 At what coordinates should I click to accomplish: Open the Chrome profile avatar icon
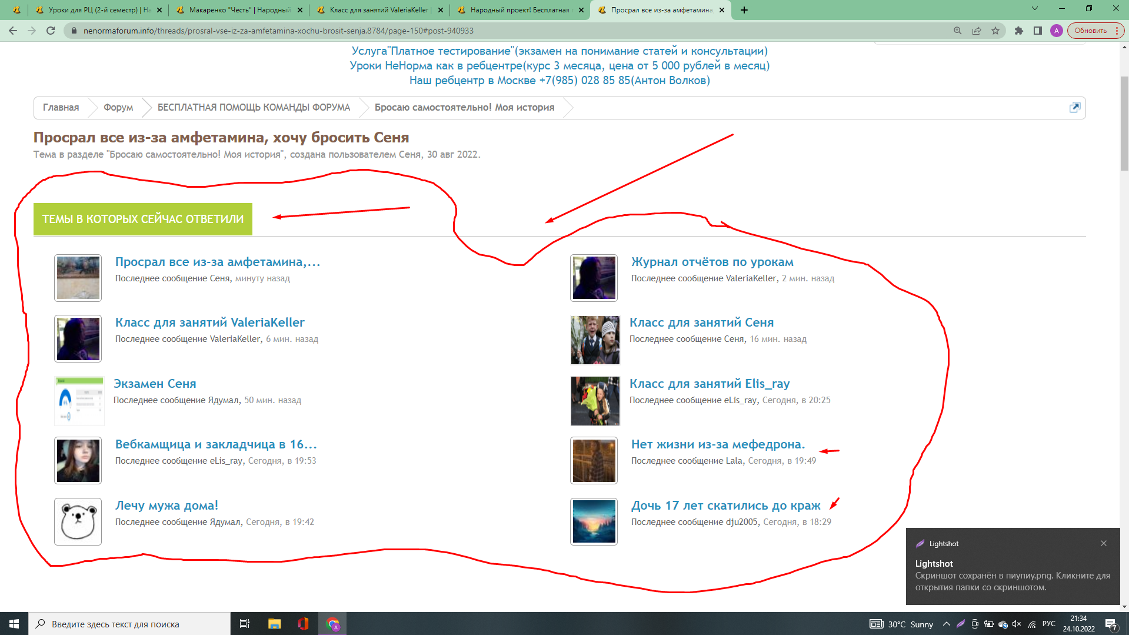1057,31
